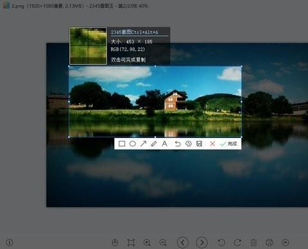Click the 双击可完成复制 hint text
Image resolution: width=308 pixels, height=249 pixels.
tap(128, 60)
